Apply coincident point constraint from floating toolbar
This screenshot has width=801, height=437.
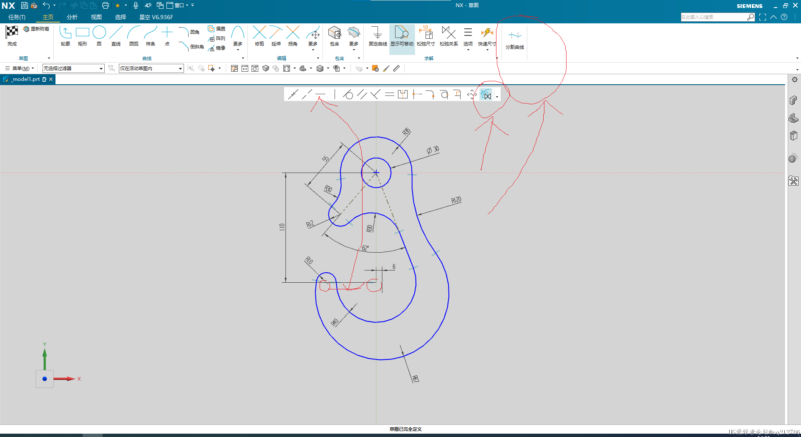click(293, 94)
